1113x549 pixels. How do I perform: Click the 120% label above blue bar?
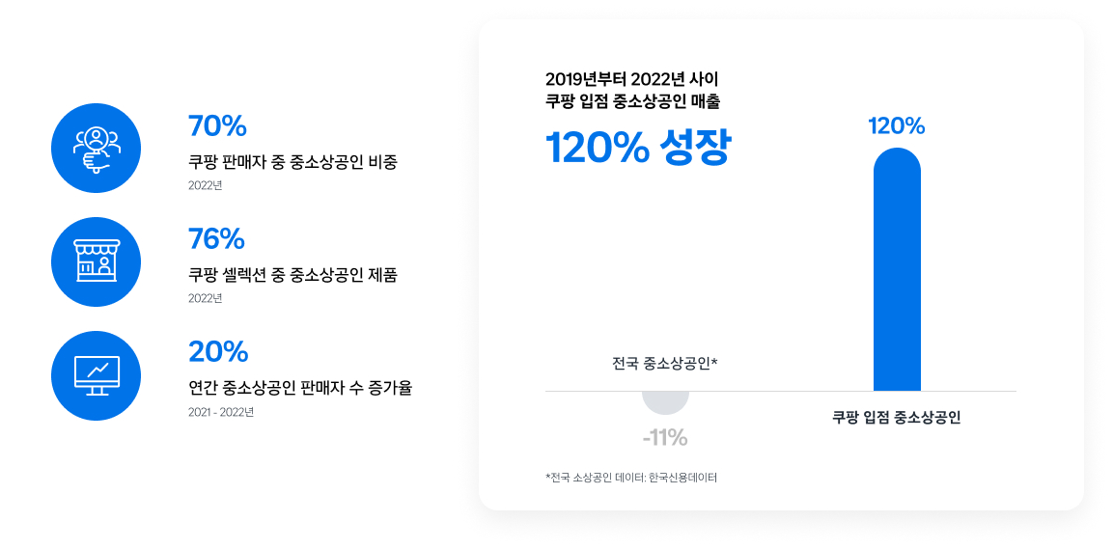click(x=897, y=126)
